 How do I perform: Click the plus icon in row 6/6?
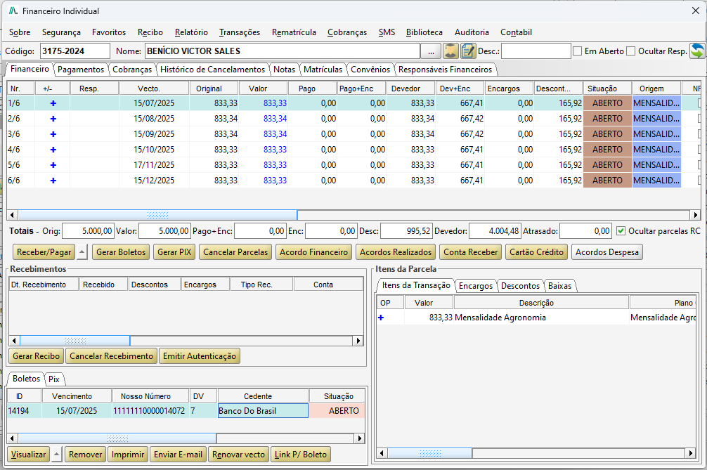tap(53, 181)
